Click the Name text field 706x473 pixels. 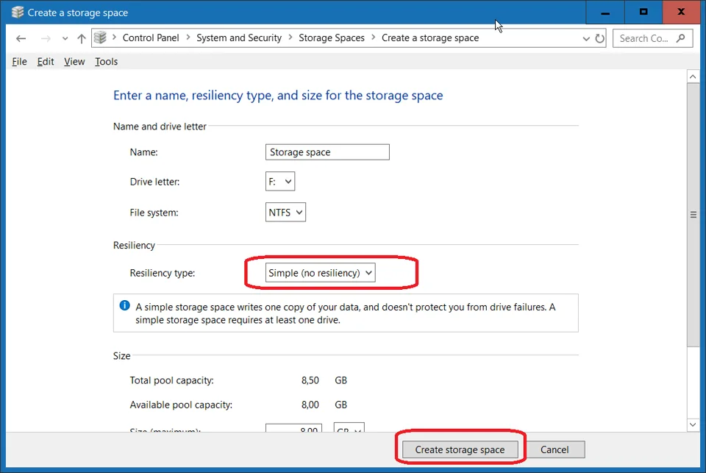point(327,152)
